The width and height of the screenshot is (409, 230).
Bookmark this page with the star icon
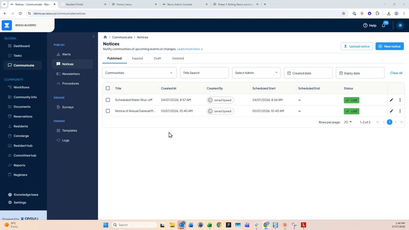[x=343, y=13]
